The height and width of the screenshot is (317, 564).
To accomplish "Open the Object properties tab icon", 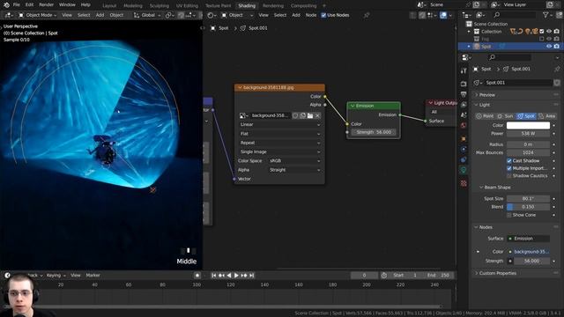I will [464, 139].
